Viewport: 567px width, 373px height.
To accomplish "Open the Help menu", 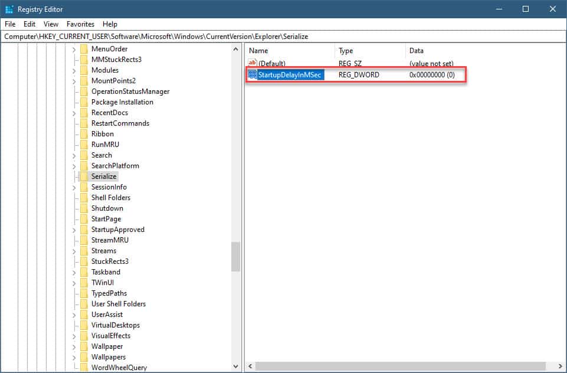I will (x=110, y=24).
